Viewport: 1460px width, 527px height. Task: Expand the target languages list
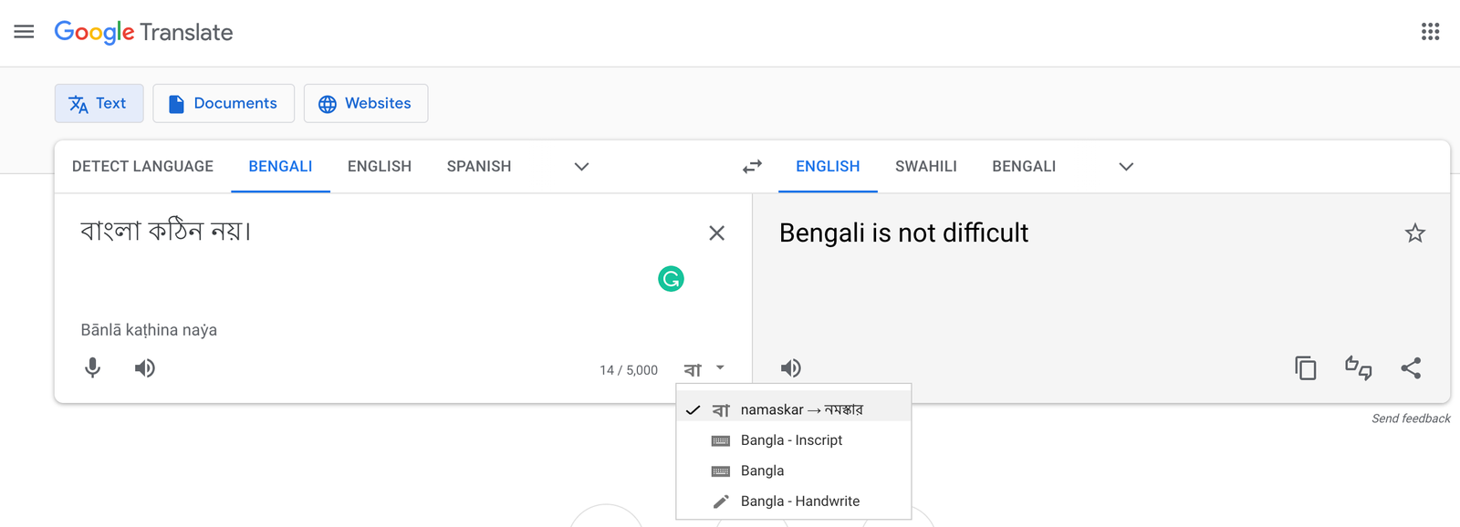tap(1126, 167)
